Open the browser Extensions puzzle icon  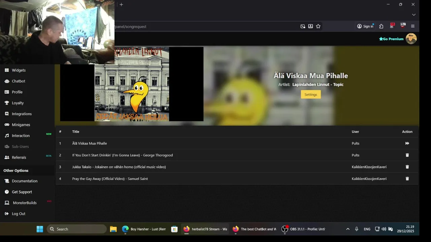pos(381,26)
